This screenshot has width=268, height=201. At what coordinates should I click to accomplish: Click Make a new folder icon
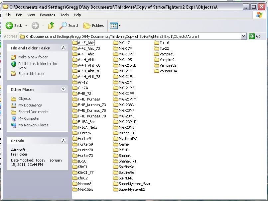coord(14,57)
